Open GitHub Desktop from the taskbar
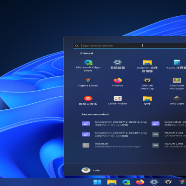 (168, 182)
